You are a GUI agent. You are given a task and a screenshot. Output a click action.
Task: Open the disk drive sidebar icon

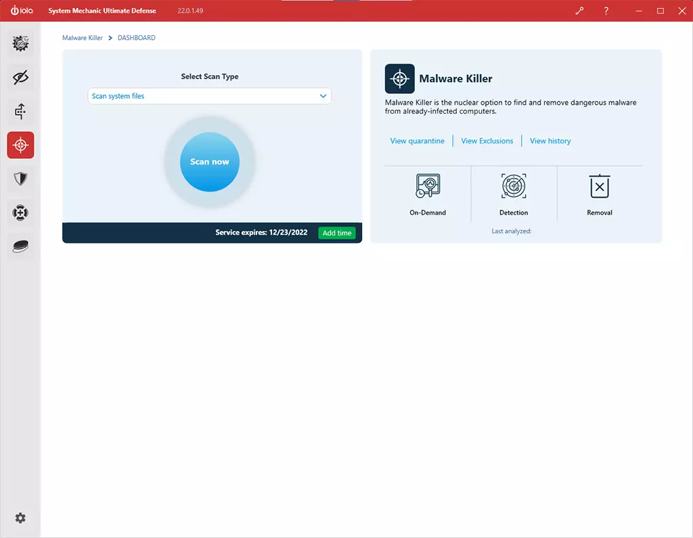click(x=20, y=246)
